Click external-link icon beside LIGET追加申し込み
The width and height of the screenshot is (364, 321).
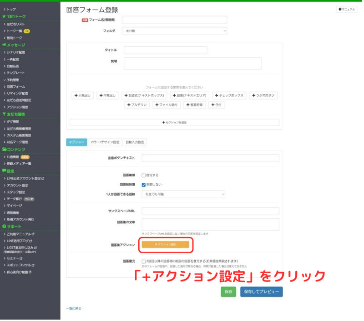(x=35, y=248)
